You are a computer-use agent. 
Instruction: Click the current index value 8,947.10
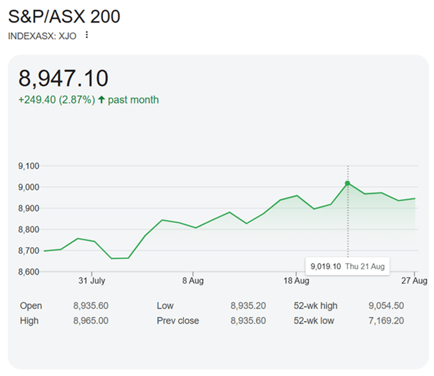(63, 79)
